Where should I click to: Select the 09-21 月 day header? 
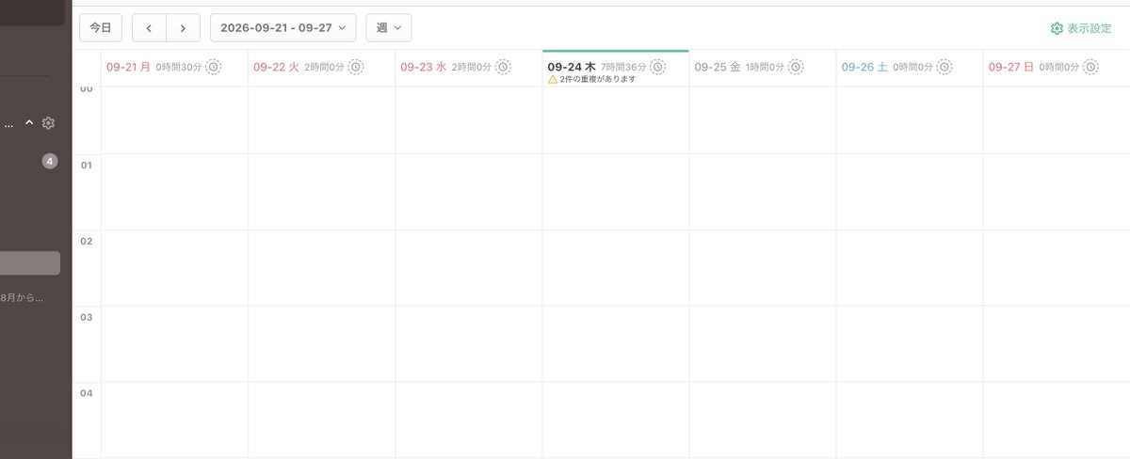click(128, 67)
